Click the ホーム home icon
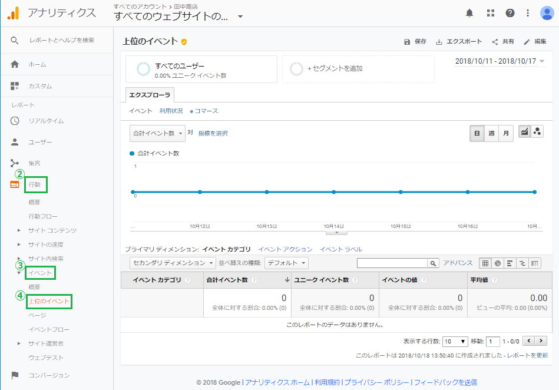The image size is (559, 390). pyautogui.click(x=15, y=64)
